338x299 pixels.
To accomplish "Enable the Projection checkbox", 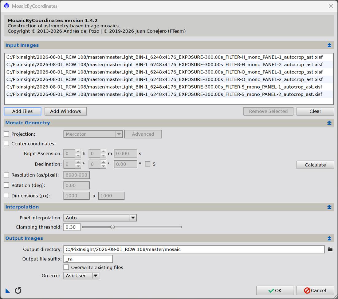I will pos(6,134).
